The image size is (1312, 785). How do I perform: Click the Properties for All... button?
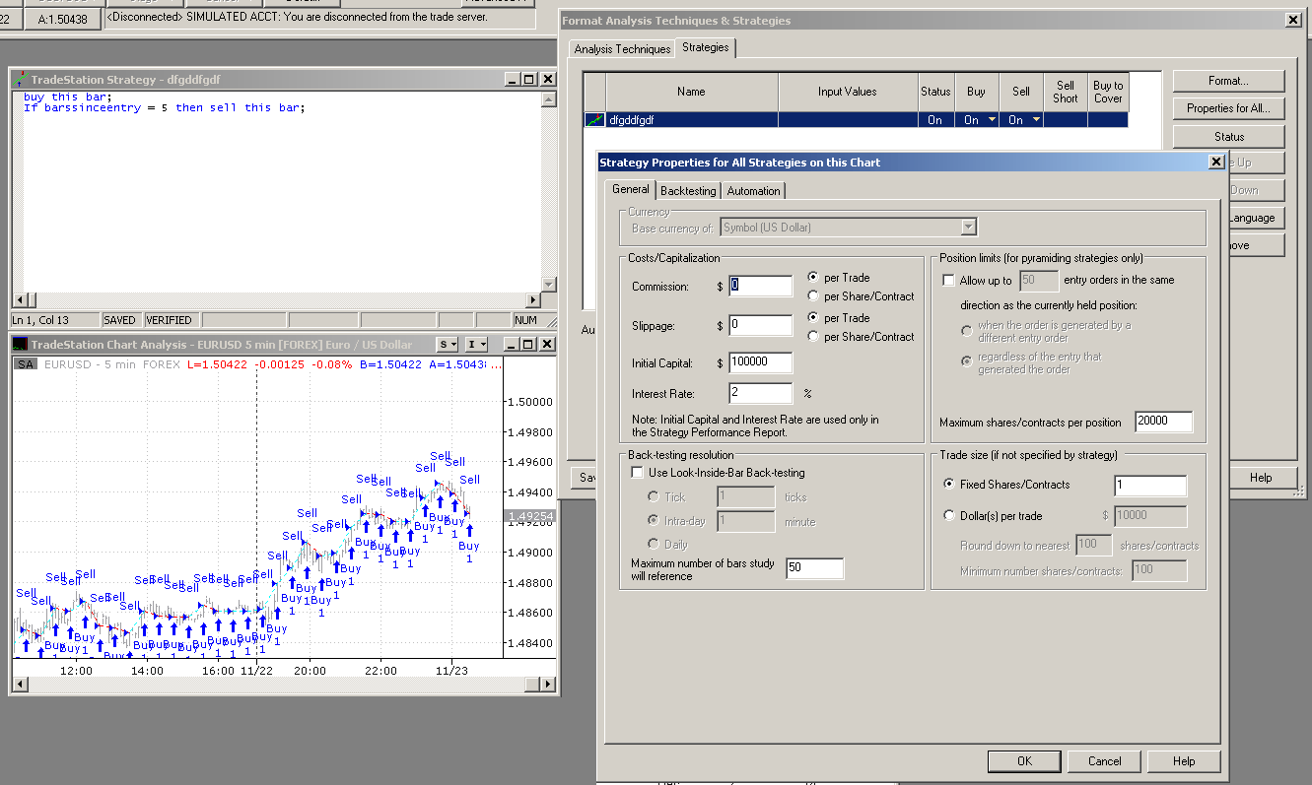tap(1228, 108)
